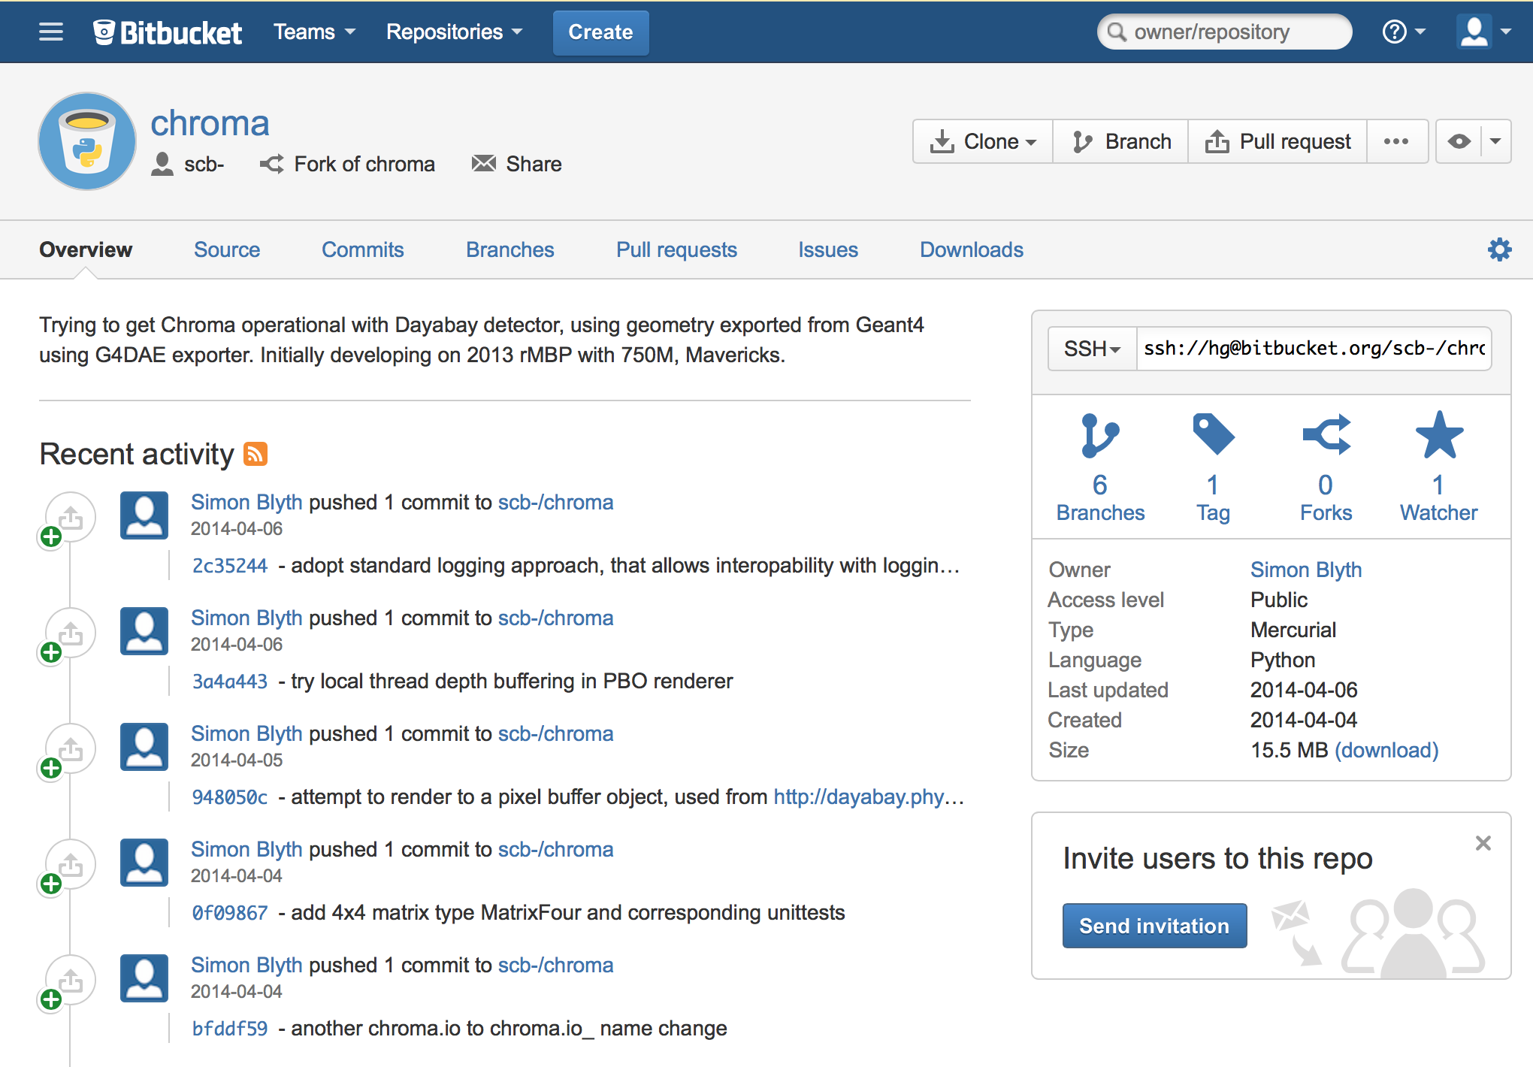The image size is (1533, 1067).
Task: Dismiss the Invite users panel
Action: click(x=1483, y=843)
